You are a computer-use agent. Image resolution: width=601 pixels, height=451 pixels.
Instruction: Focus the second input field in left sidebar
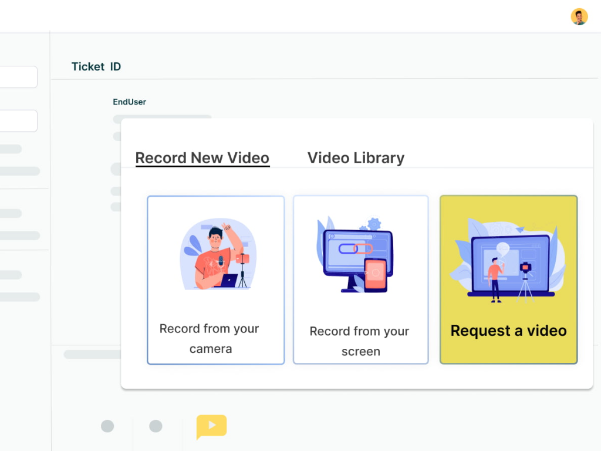[18, 121]
